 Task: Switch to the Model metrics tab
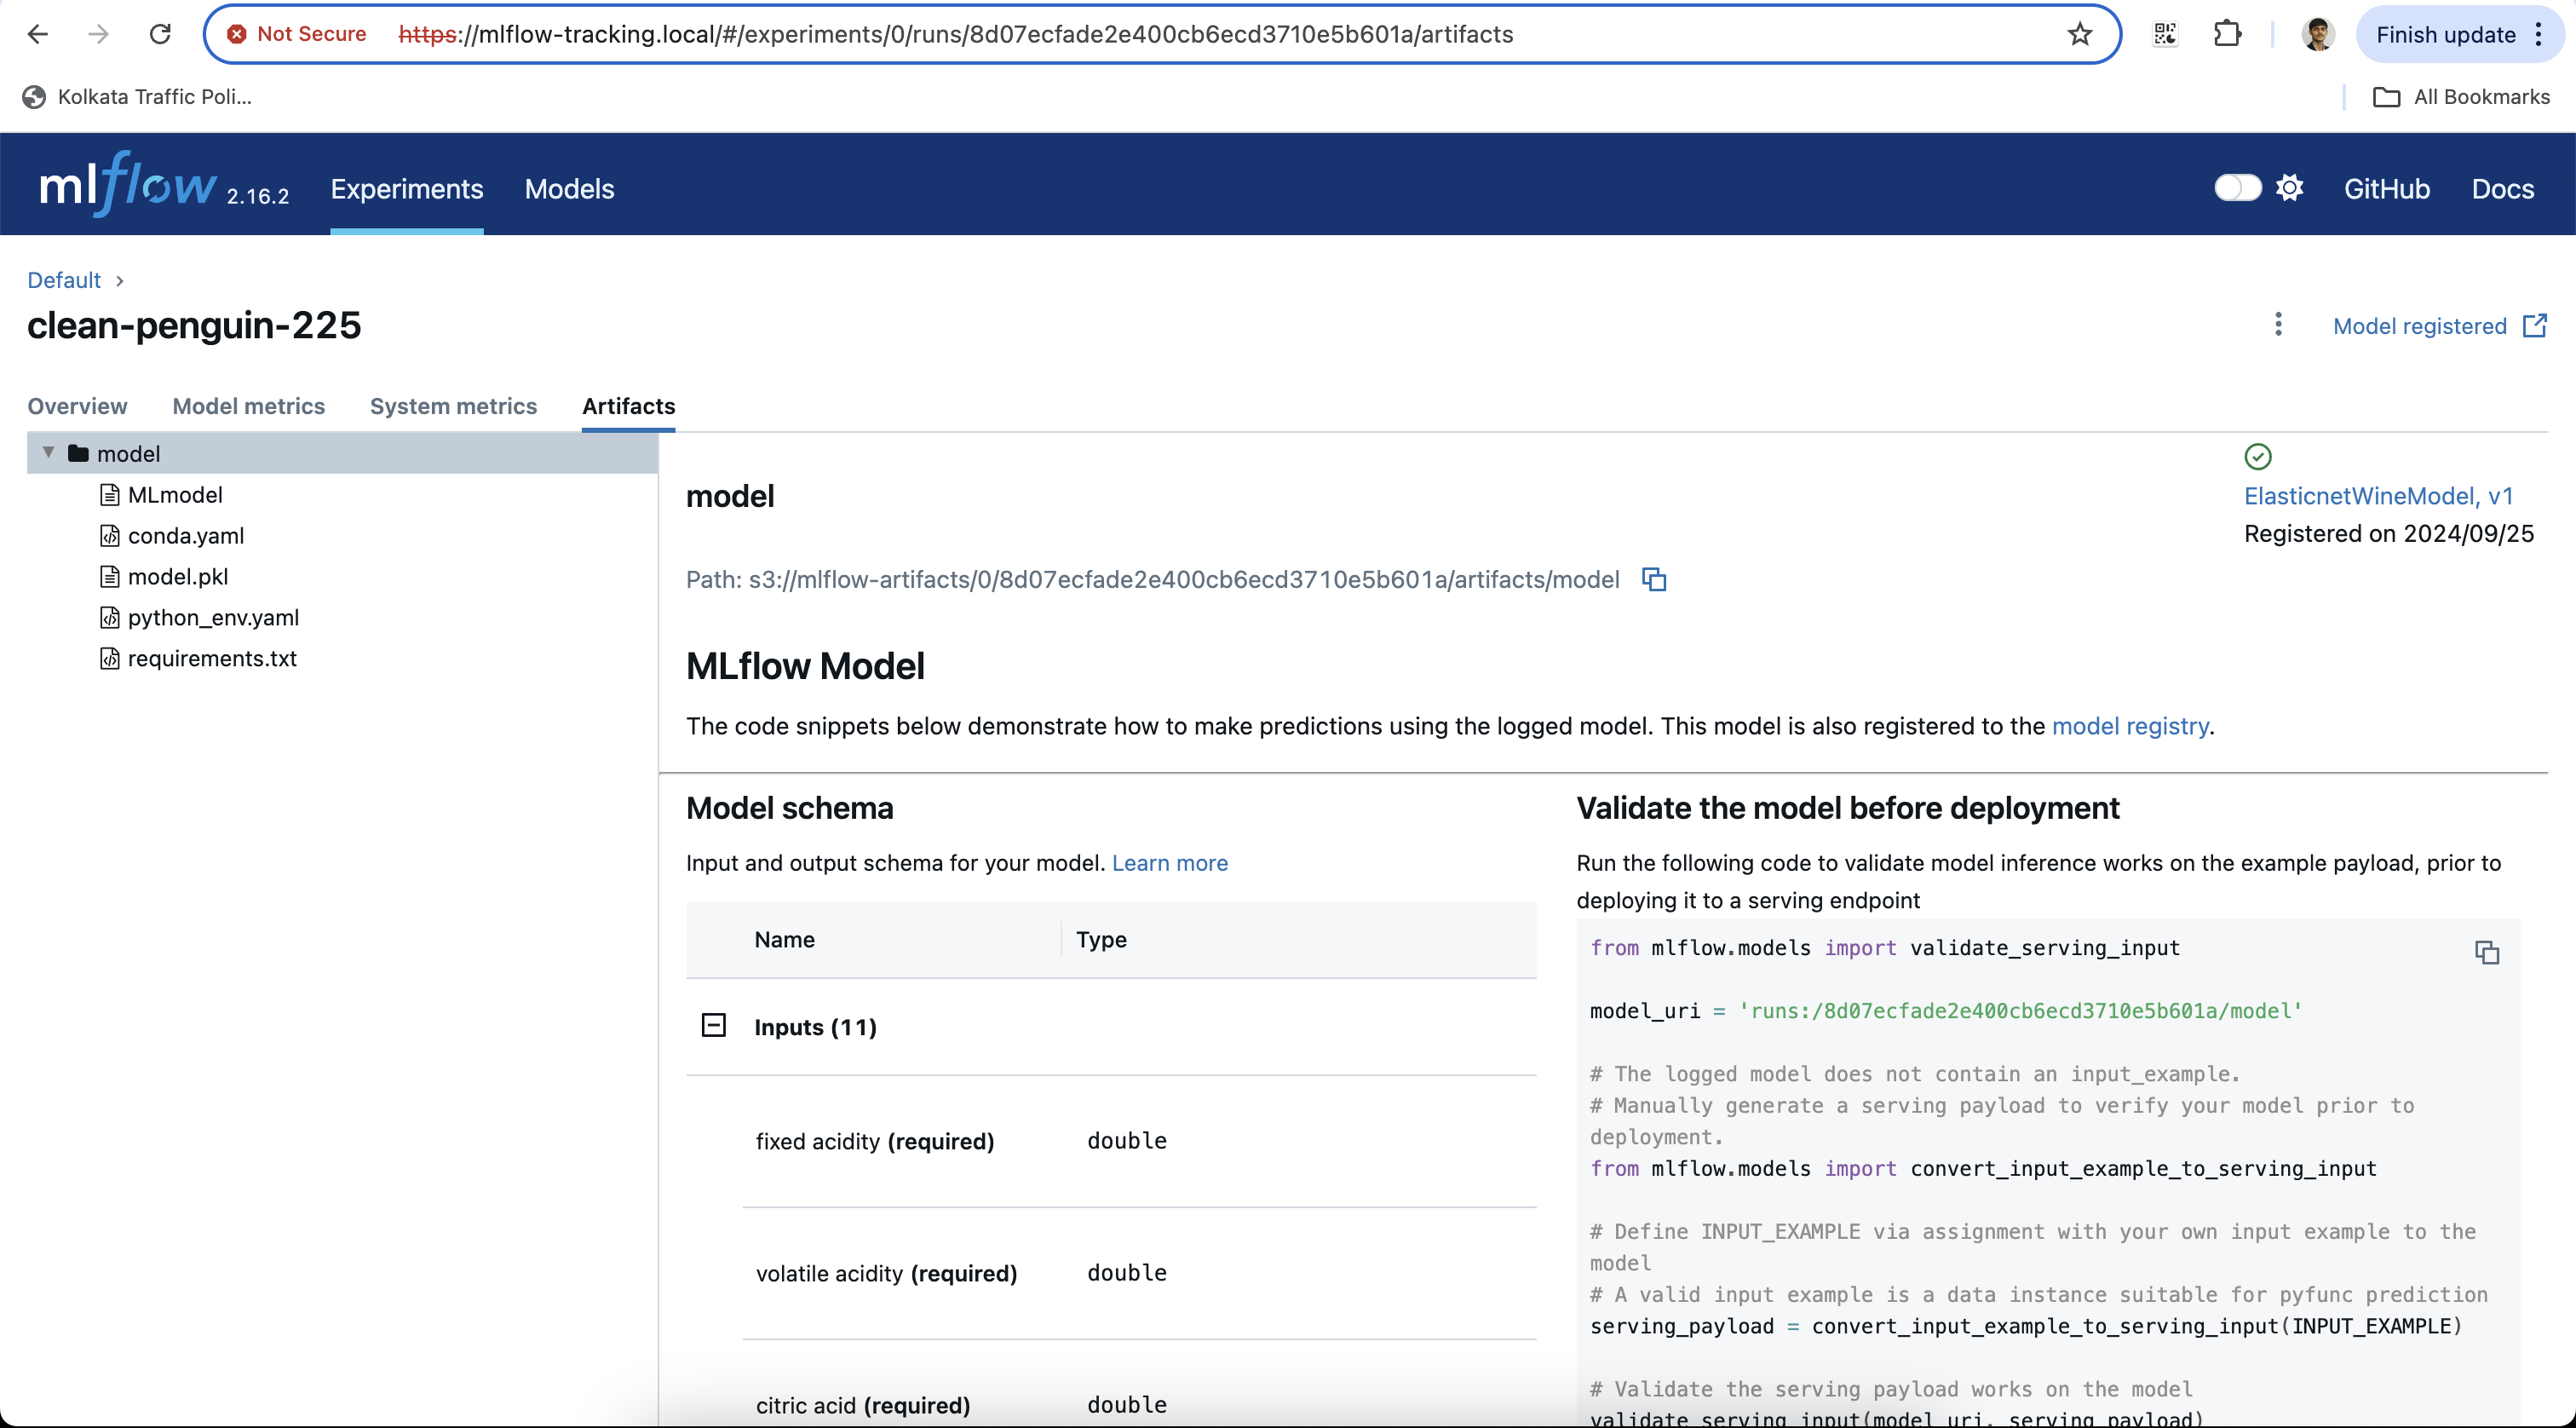click(x=248, y=406)
